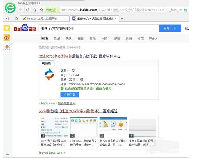
Task: Open the home page icon
Action: tap(35, 10)
